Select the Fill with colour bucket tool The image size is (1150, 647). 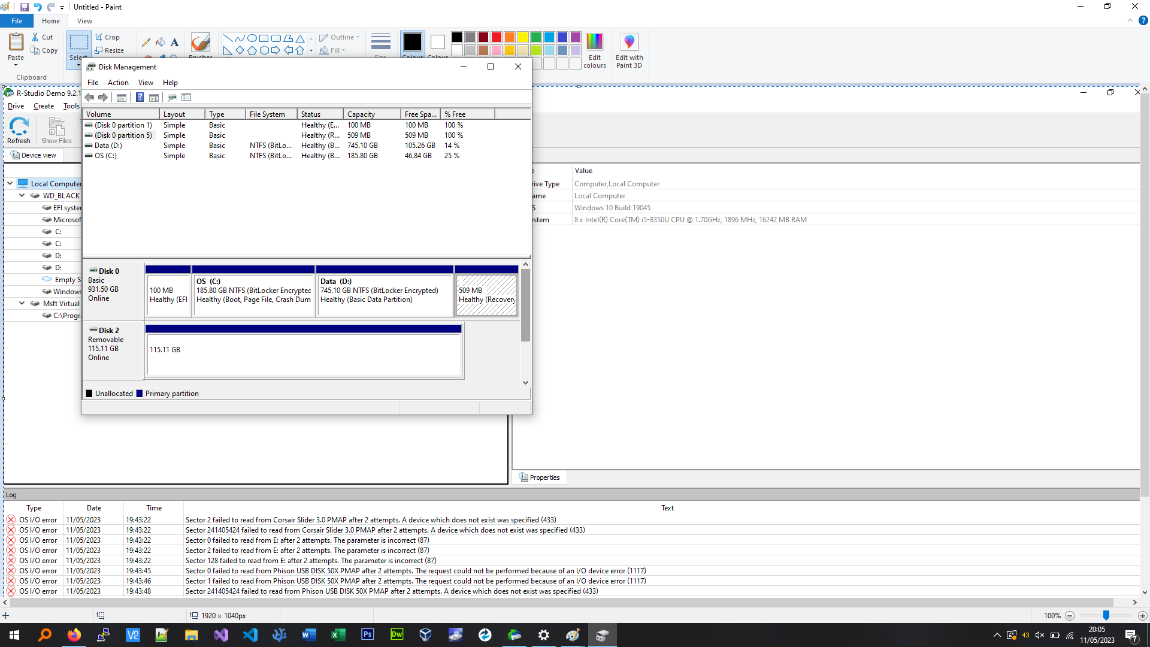pyautogui.click(x=161, y=42)
